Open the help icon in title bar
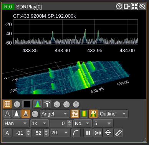 coord(119,7)
